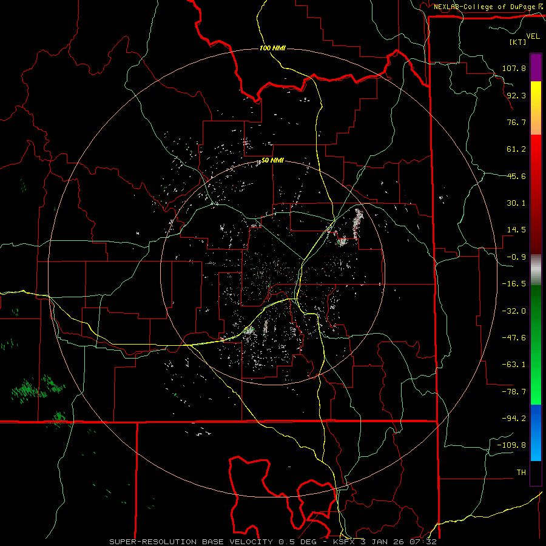Select the -0.9 legend value
546x546 pixels.
coord(516,257)
